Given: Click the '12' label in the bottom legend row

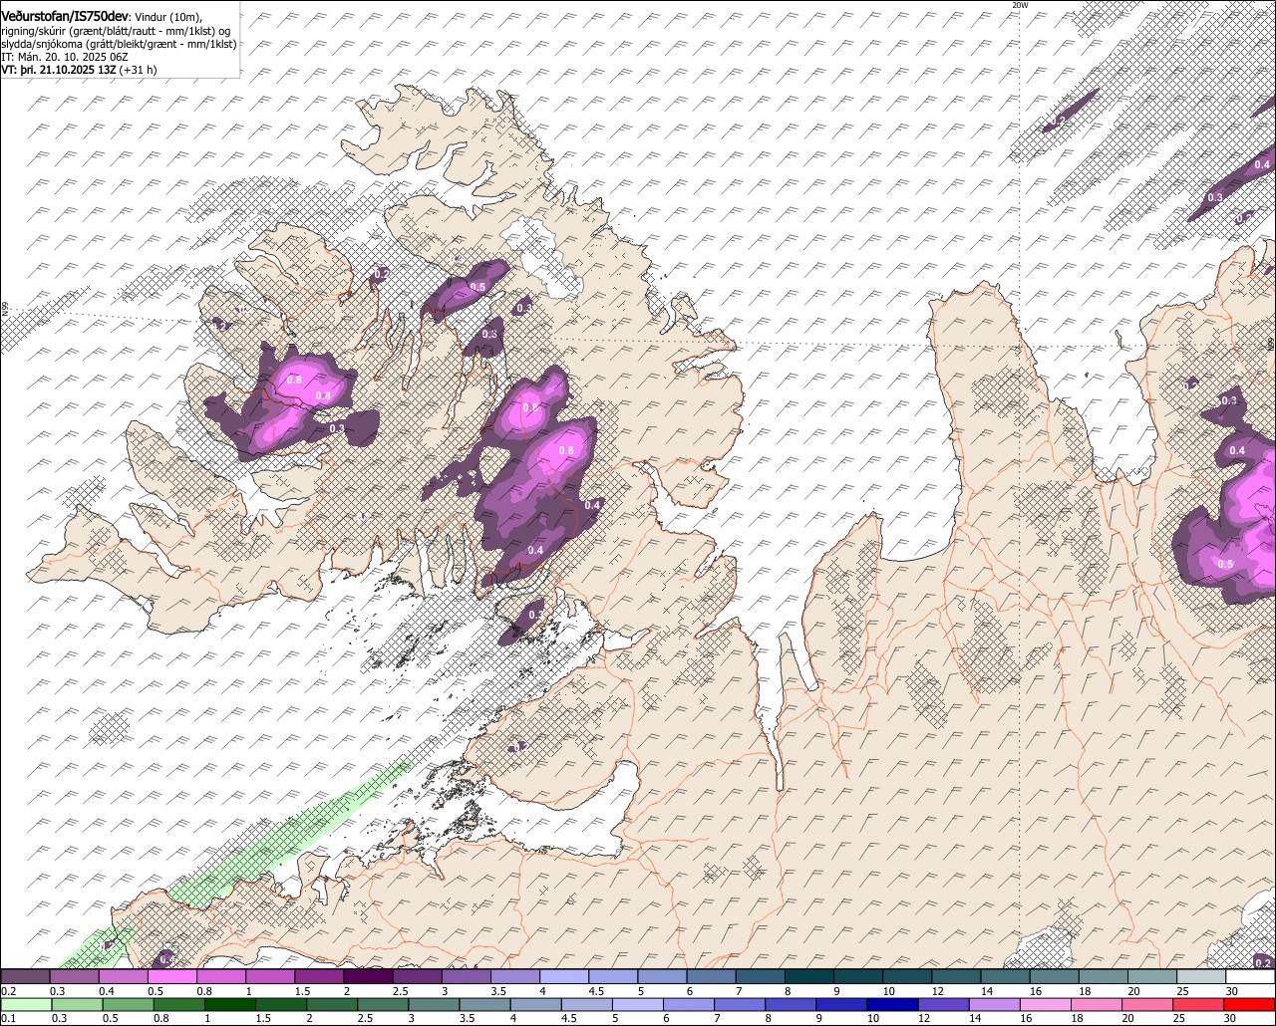Looking at the screenshot, I should pyautogui.click(x=923, y=1018).
